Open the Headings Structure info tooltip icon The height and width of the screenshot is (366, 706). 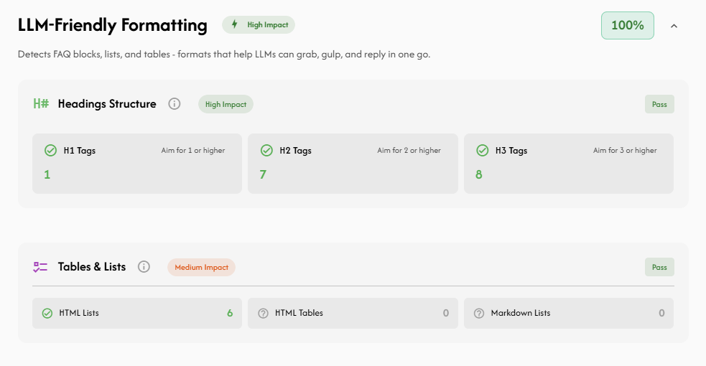click(175, 104)
